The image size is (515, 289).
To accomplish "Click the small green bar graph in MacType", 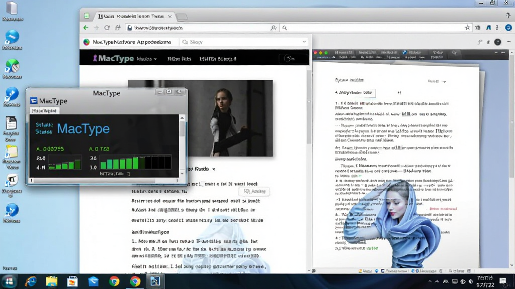I will 65,162.
